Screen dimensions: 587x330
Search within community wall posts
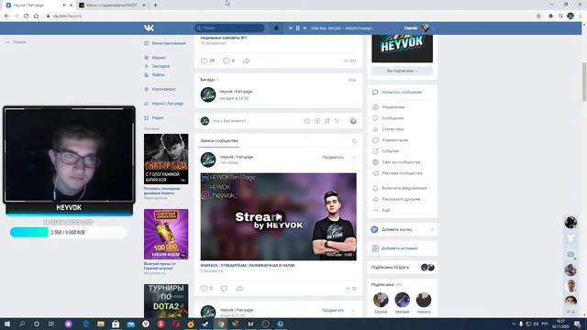354,141
